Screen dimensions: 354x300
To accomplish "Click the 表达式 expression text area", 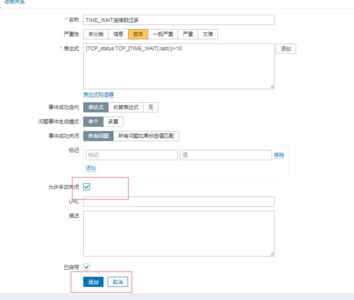I will point(178,66).
